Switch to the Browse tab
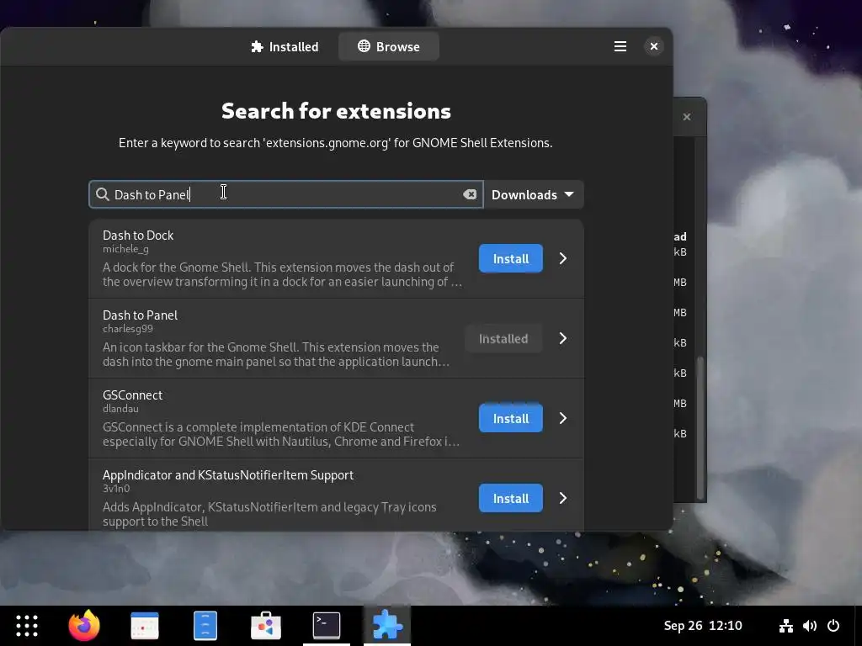This screenshot has width=862, height=646. tap(389, 47)
